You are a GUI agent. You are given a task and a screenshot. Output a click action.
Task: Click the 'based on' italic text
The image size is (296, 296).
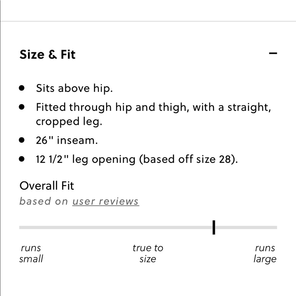click(44, 201)
